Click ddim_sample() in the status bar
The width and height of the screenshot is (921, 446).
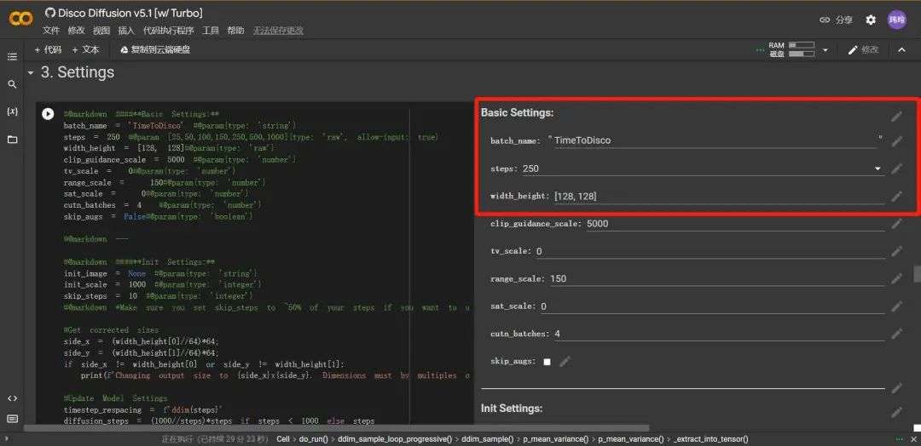[488, 439]
